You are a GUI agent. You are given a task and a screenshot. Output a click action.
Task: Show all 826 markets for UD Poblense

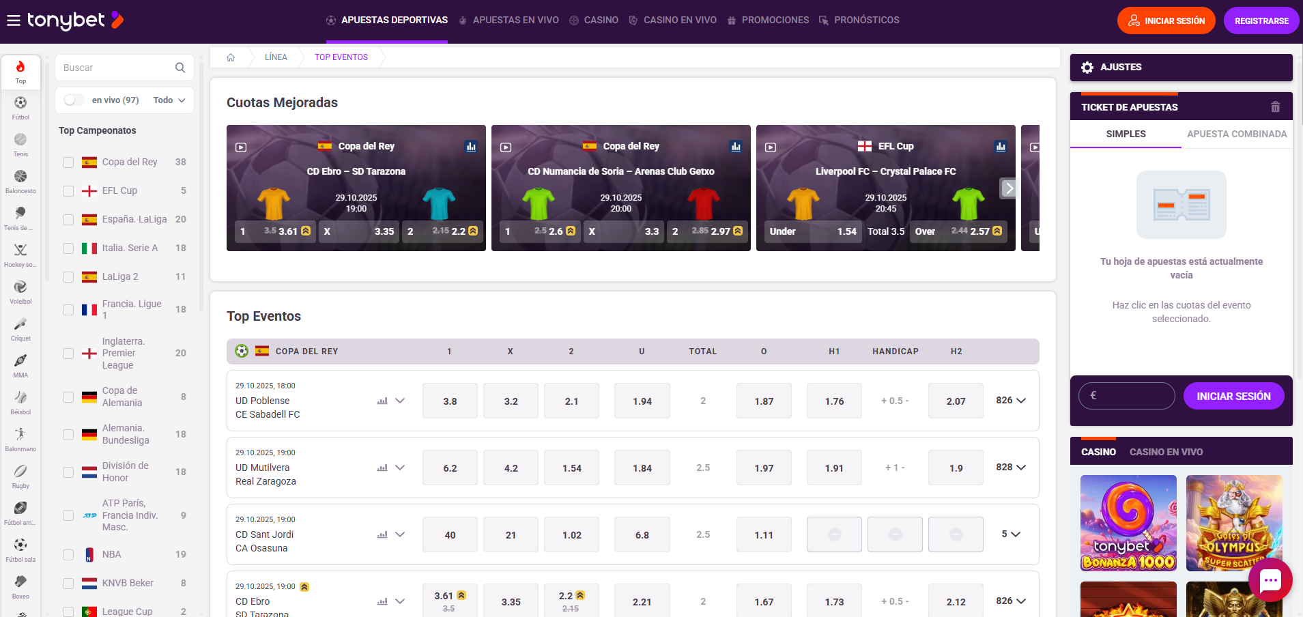click(x=1011, y=401)
